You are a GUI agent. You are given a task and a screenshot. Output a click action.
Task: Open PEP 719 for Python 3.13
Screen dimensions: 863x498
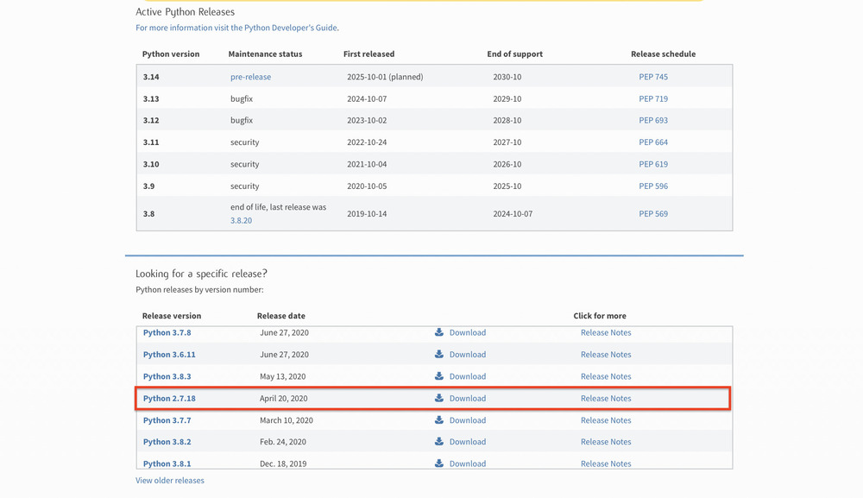click(x=652, y=98)
